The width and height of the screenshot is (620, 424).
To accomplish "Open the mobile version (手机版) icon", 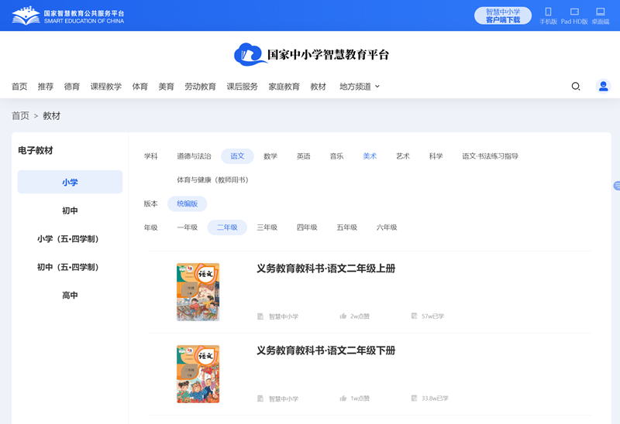I will pos(548,12).
